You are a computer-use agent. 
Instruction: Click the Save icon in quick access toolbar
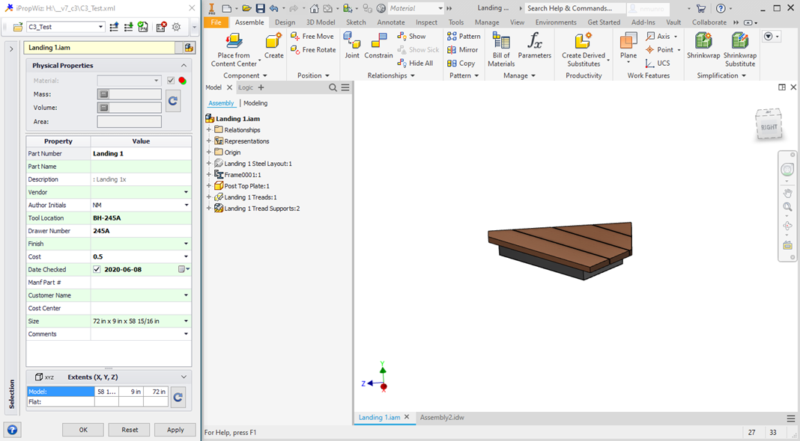(x=260, y=8)
